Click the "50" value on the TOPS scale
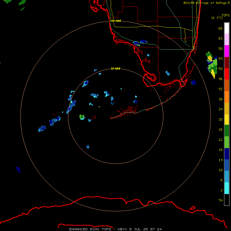The image size is (231, 231). coord(220,69)
